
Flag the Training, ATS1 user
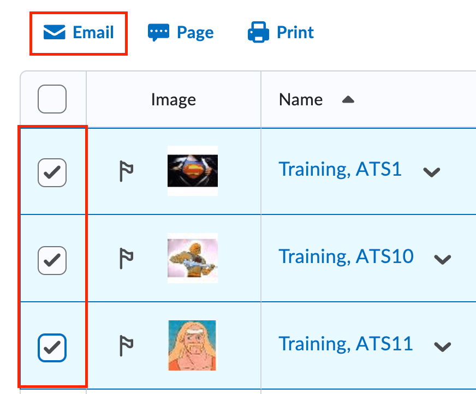[127, 171]
